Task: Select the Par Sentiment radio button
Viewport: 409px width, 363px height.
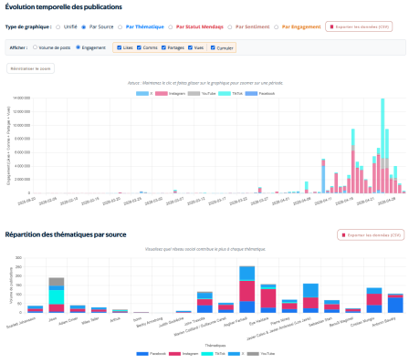Action: coord(230,27)
